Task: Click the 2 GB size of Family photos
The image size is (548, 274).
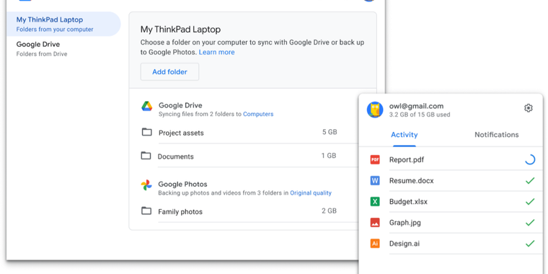Action: coord(330,211)
